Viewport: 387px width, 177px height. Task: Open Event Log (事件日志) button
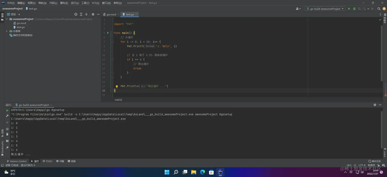click(375, 161)
